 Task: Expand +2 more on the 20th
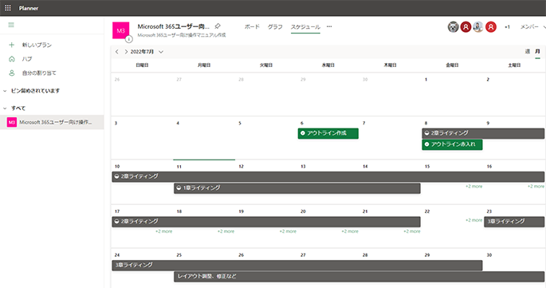[350, 231]
